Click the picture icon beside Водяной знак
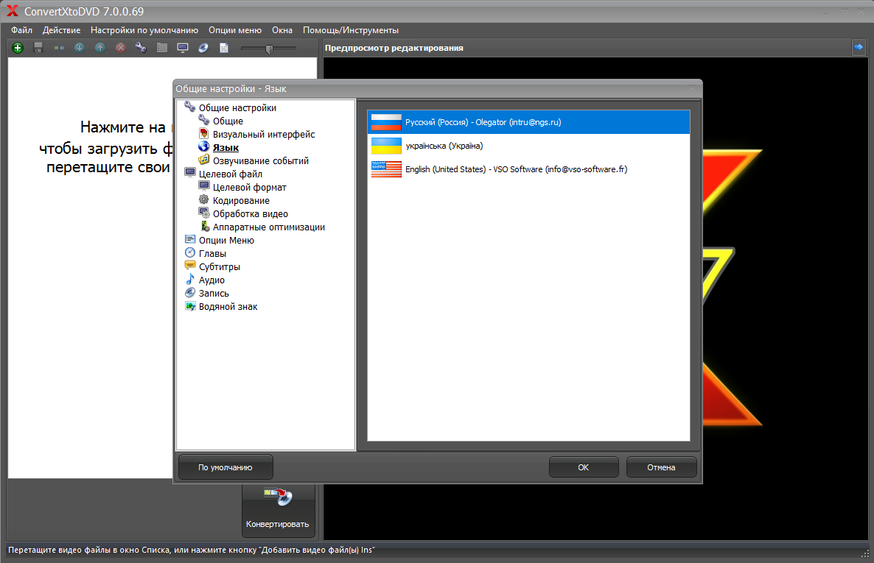Screen dimensions: 874x563 point(190,305)
